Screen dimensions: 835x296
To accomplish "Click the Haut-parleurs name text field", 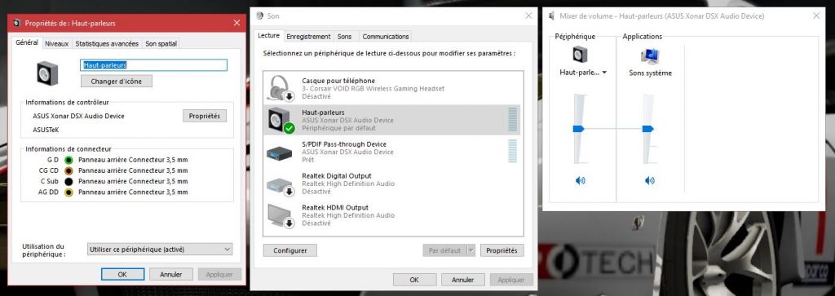I will (154, 65).
